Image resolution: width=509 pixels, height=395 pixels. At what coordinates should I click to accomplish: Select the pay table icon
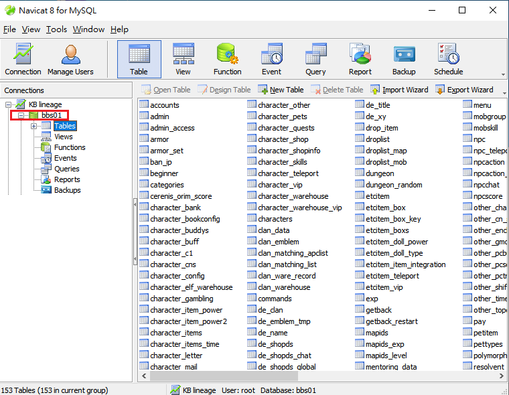[467, 320]
